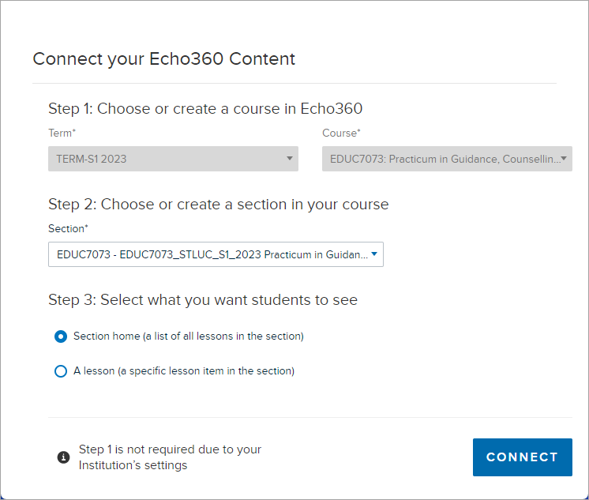This screenshot has height=500, width=589.
Task: Click the Step 3 select what students see heading
Action: (x=203, y=300)
